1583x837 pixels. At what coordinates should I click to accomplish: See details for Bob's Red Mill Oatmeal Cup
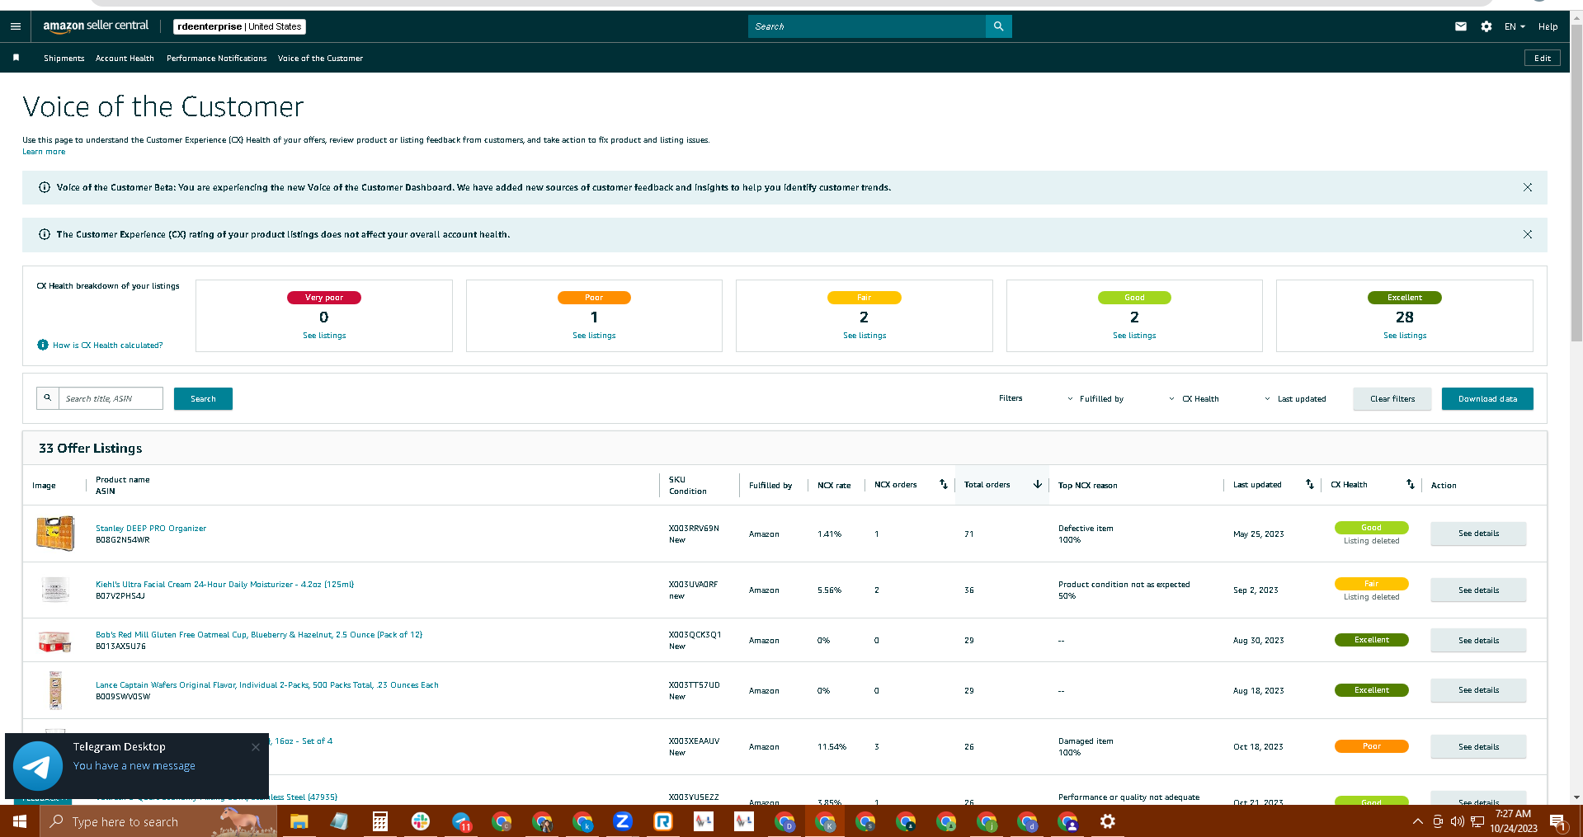pyautogui.click(x=1478, y=641)
